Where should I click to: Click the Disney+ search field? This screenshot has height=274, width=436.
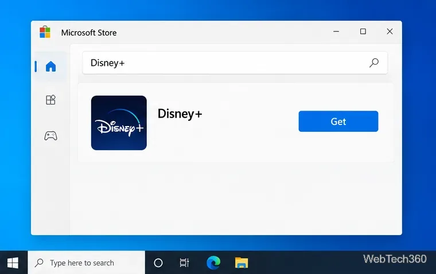235,63
